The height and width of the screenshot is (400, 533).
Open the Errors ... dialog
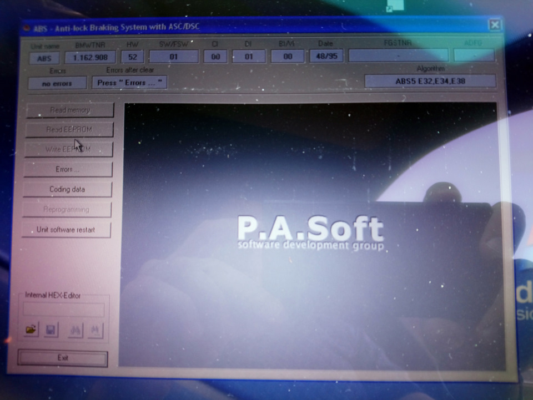click(x=68, y=169)
